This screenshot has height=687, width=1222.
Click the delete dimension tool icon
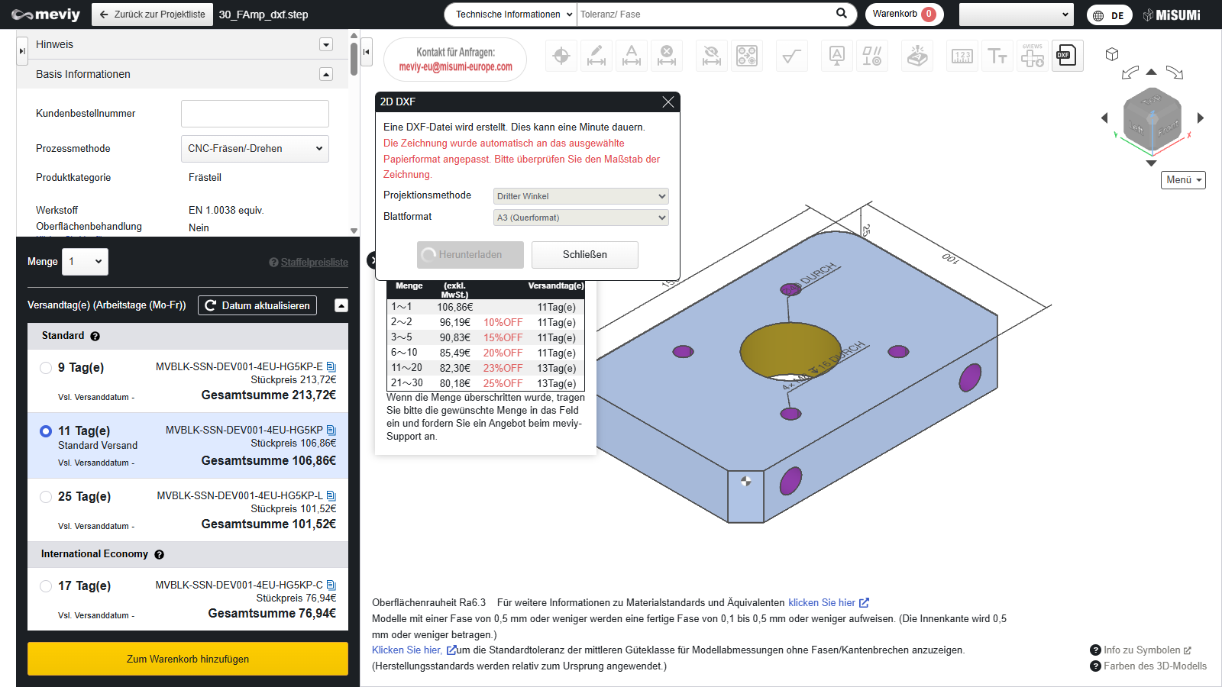[x=667, y=56]
